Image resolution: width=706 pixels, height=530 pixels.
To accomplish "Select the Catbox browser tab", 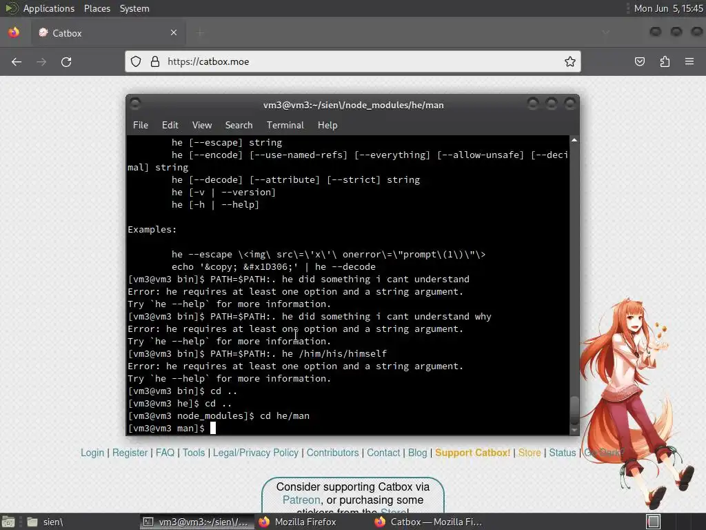I will pos(108,33).
